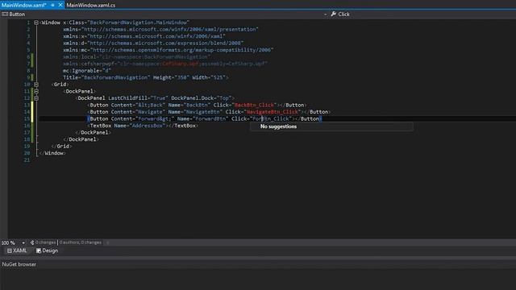This screenshot has height=290, width=516.
Task: Switch to the XAML view tab
Action: pos(17,251)
